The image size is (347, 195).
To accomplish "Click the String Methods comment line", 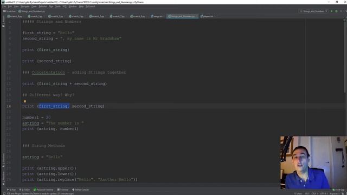I will point(43,146).
